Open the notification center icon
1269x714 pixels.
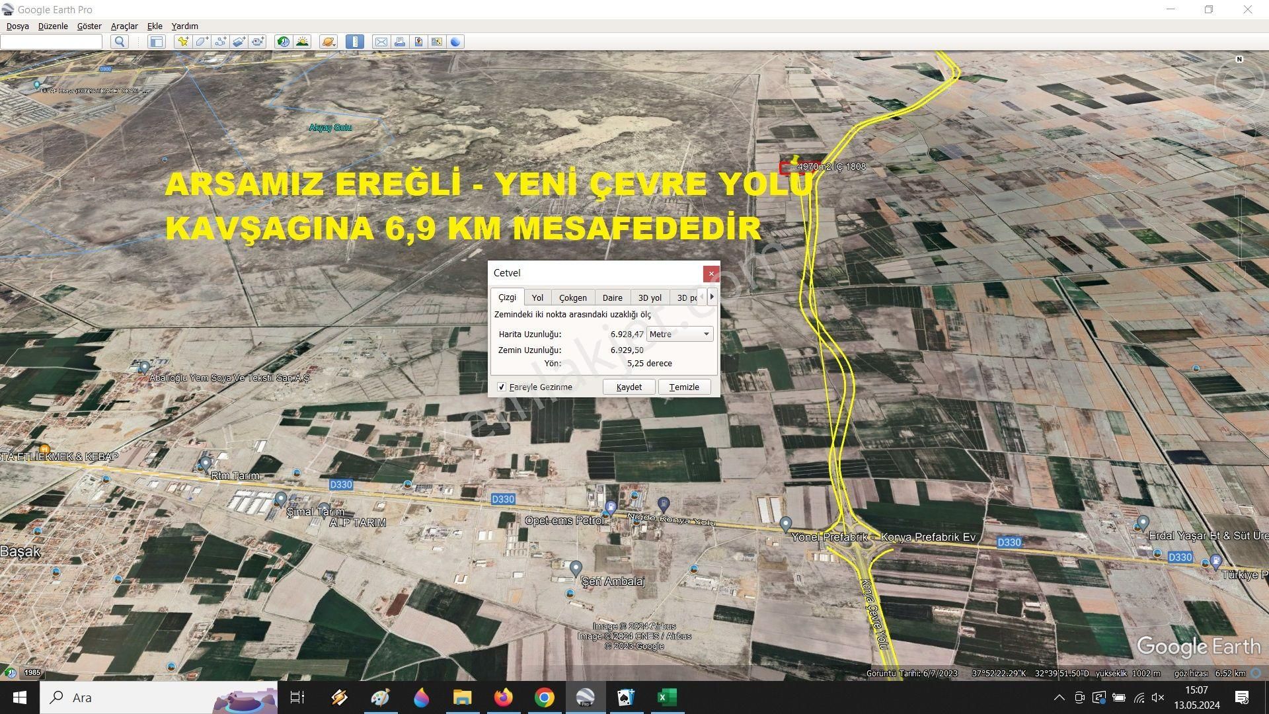tap(1242, 697)
